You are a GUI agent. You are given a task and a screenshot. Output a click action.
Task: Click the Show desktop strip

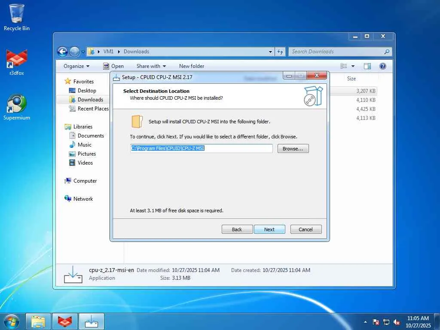coord(437,321)
